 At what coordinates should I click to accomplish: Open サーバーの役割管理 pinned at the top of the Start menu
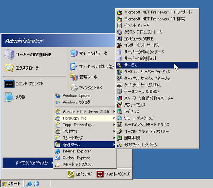(35, 55)
